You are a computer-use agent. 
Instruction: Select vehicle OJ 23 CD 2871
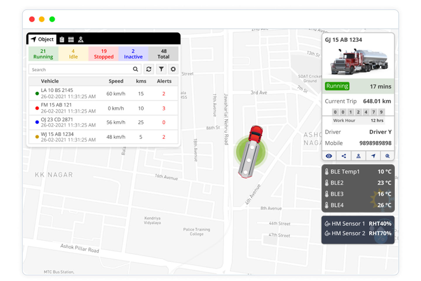click(103, 122)
